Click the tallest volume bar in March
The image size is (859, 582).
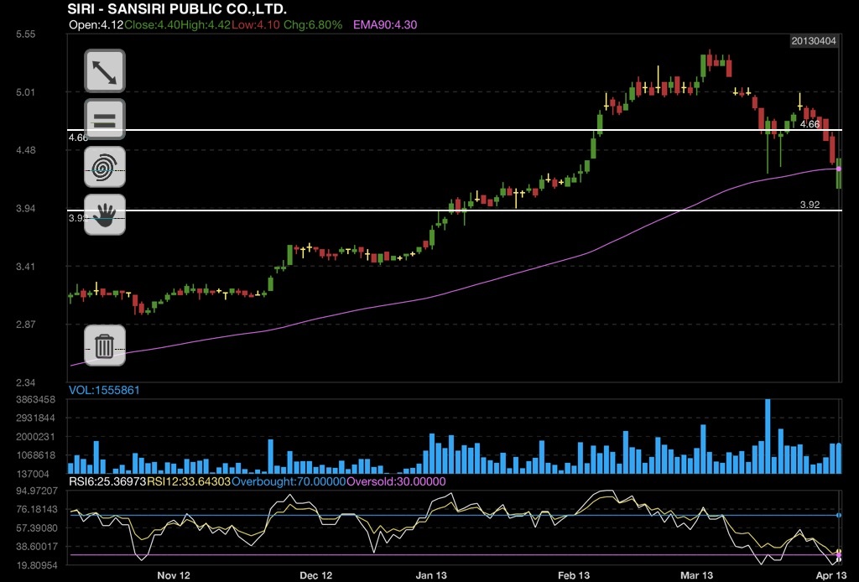tap(768, 436)
